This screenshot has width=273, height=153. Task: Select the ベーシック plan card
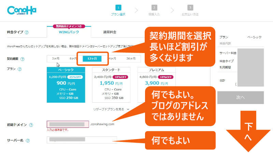[x=66, y=85]
